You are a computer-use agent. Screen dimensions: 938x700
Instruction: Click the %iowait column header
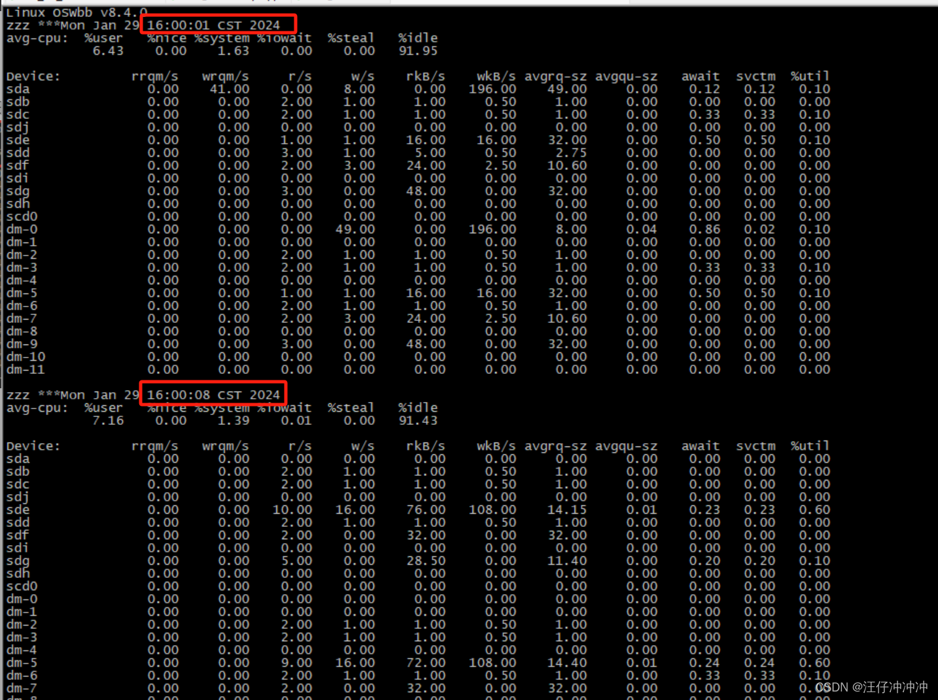pyautogui.click(x=285, y=38)
